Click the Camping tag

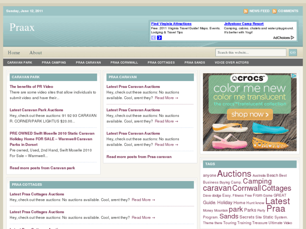click(257, 181)
